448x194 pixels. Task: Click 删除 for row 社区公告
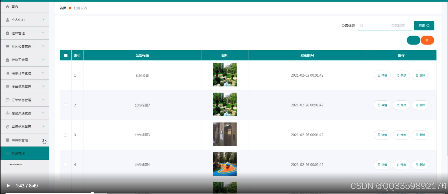(x=420, y=76)
